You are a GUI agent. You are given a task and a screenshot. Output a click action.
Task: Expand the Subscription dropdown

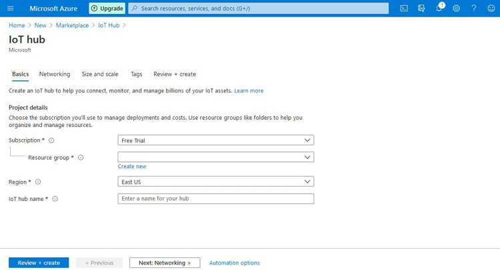pyautogui.click(x=215, y=140)
